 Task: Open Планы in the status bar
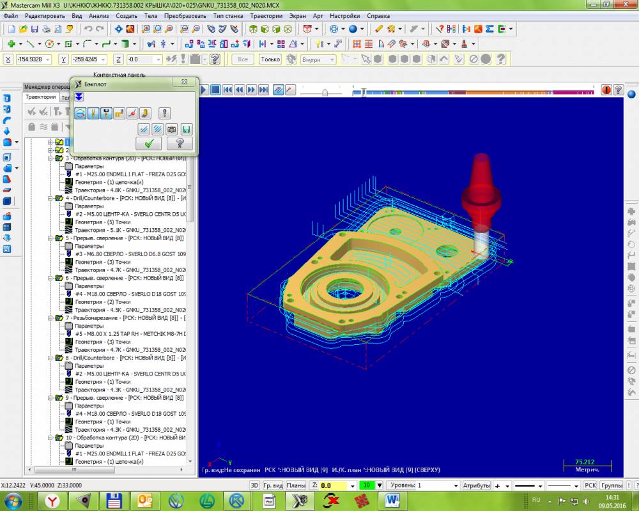click(x=296, y=485)
